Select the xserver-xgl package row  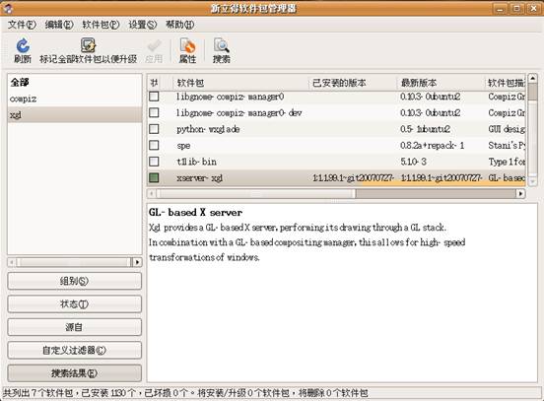pyautogui.click(x=336, y=178)
